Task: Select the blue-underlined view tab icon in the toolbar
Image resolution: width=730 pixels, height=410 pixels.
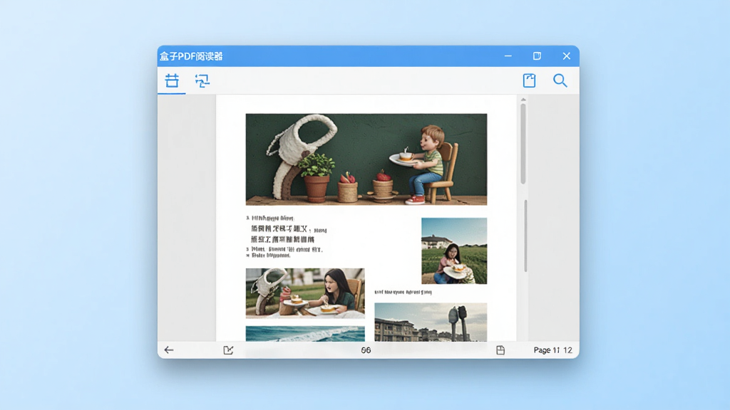Action: (x=172, y=81)
